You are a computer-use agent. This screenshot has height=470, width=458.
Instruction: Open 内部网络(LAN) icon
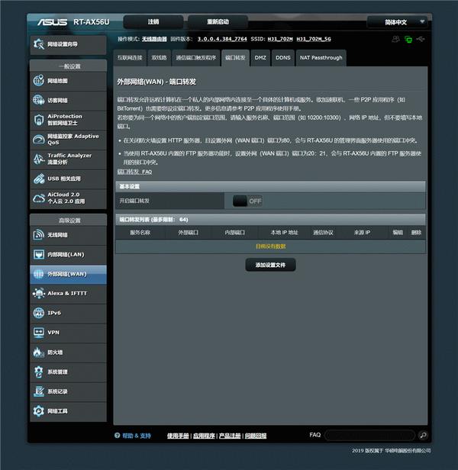39,255
